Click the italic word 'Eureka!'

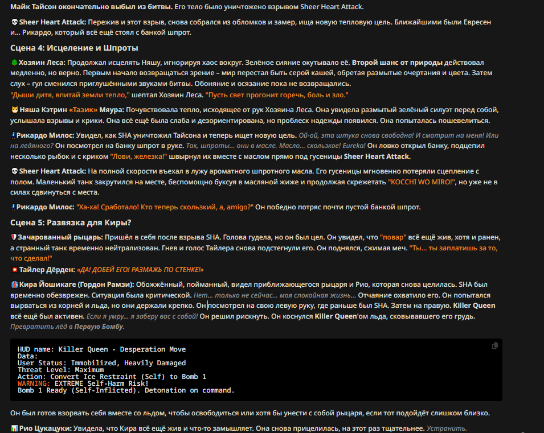coord(354,146)
